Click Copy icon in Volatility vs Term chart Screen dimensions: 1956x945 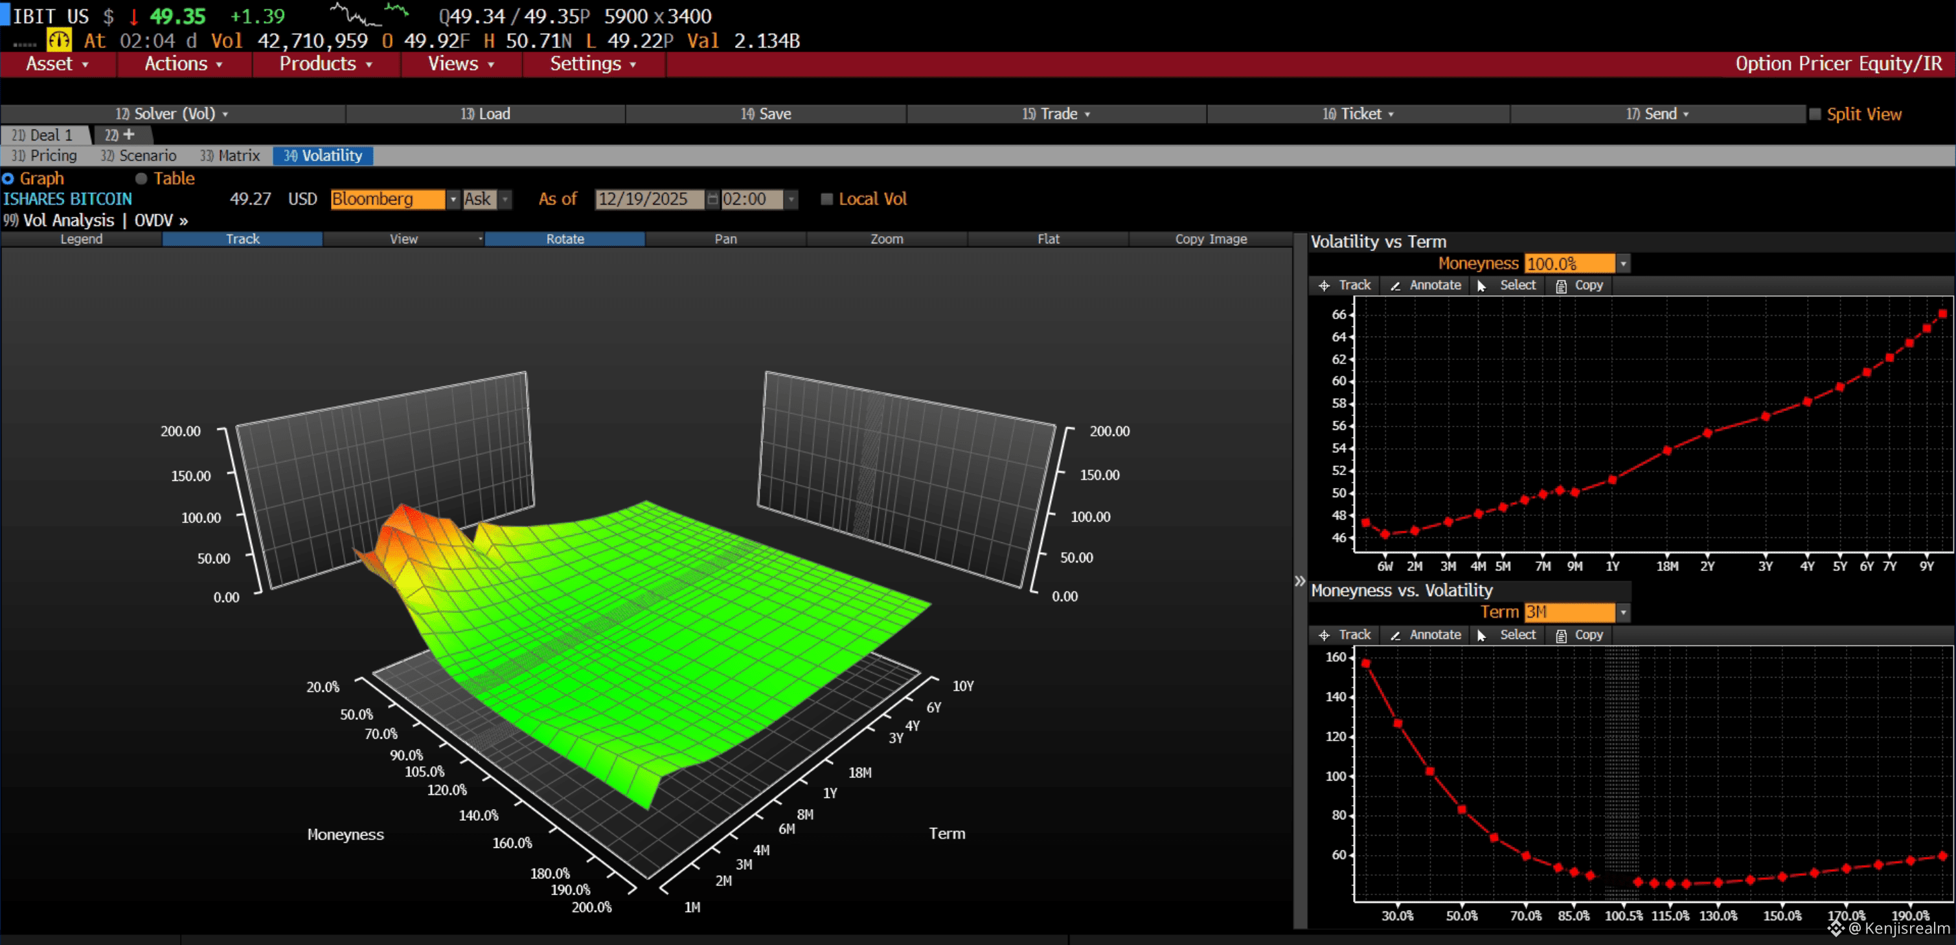coord(1561,286)
